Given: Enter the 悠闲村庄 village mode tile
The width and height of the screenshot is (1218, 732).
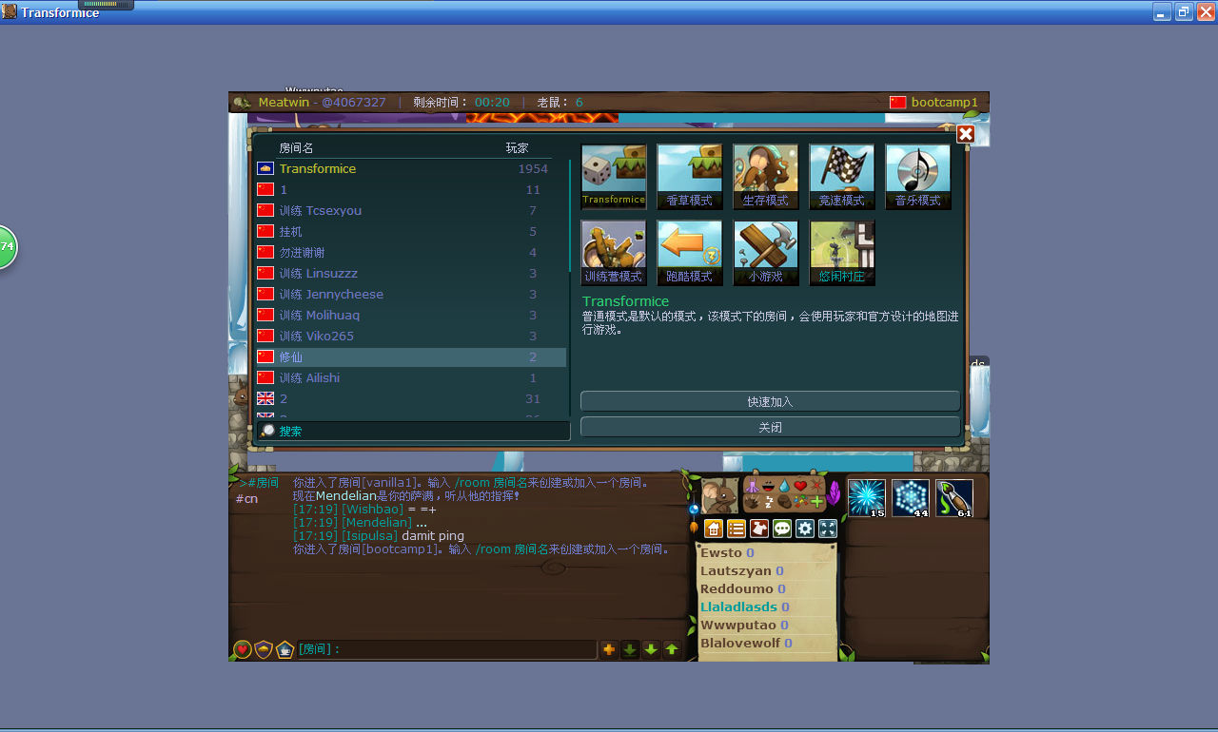Looking at the screenshot, I should point(842,253).
